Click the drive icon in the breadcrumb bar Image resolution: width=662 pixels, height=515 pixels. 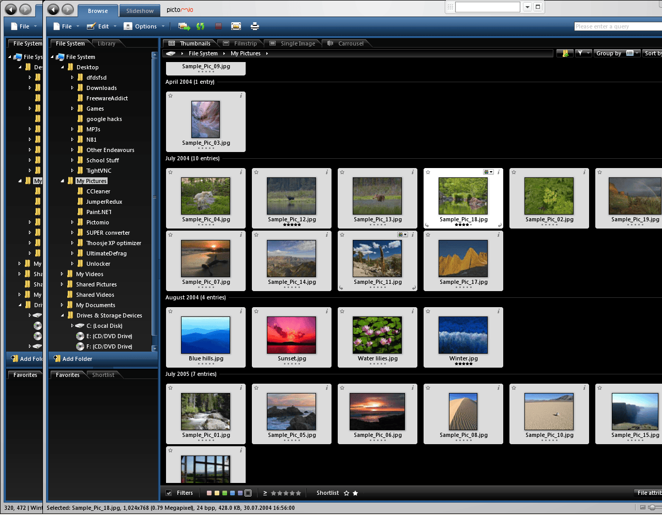click(171, 53)
